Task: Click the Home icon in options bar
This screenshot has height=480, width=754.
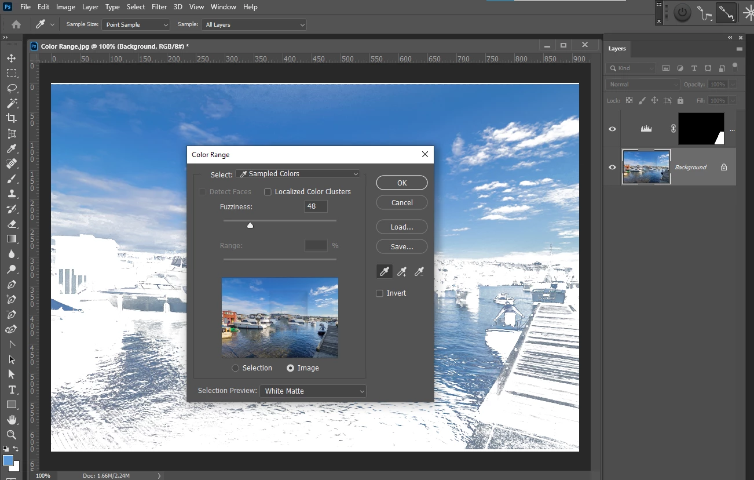Action: 16,24
